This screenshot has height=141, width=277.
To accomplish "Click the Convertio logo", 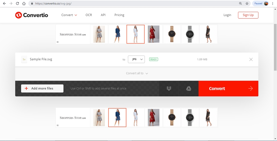I will coord(31,15).
